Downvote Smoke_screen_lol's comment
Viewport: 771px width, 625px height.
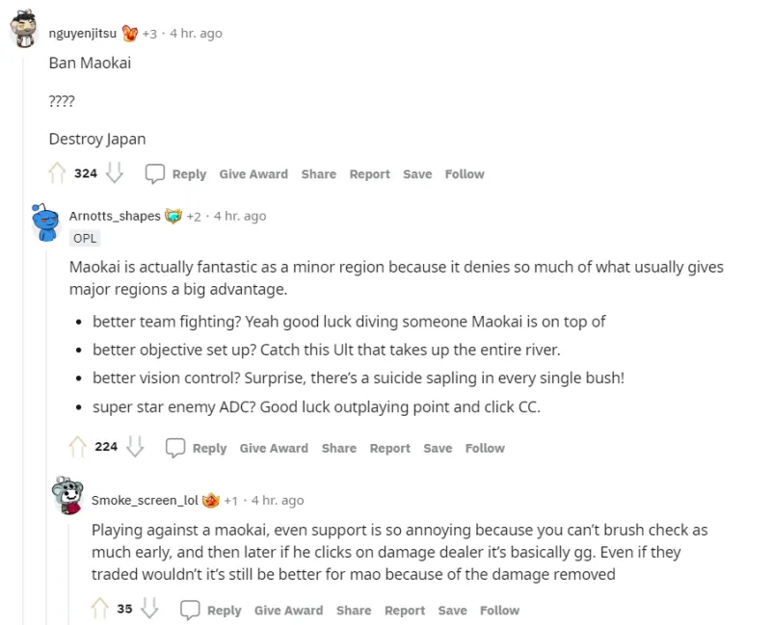(x=149, y=609)
